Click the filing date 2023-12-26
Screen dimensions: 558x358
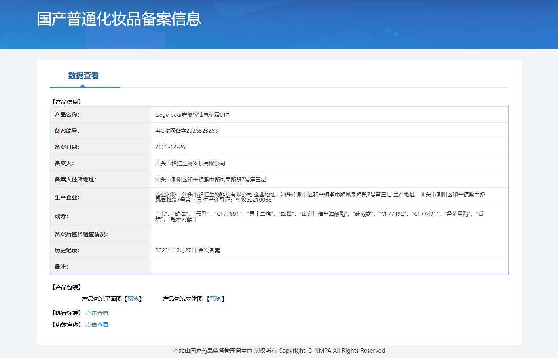pyautogui.click(x=170, y=147)
